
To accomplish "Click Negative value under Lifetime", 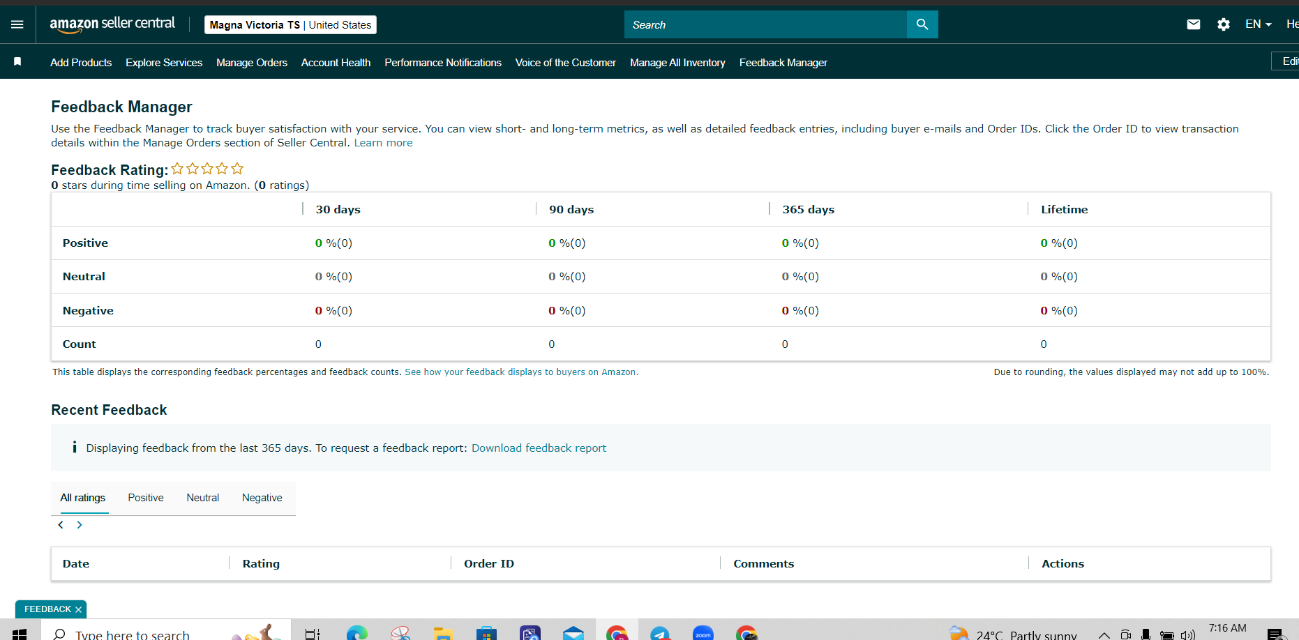I will click(1059, 311).
